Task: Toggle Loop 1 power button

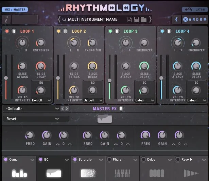Action: 7,31
